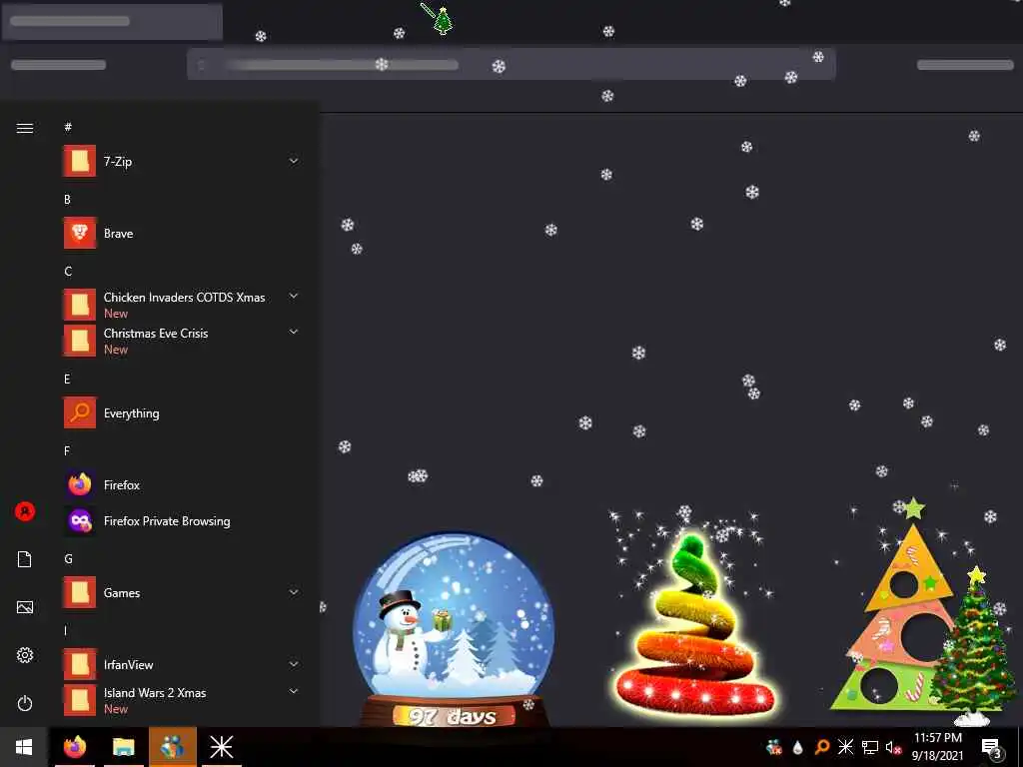Image resolution: width=1023 pixels, height=767 pixels.
Task: Open the taskbar clock showing 11:57 PM
Action: pos(937,747)
